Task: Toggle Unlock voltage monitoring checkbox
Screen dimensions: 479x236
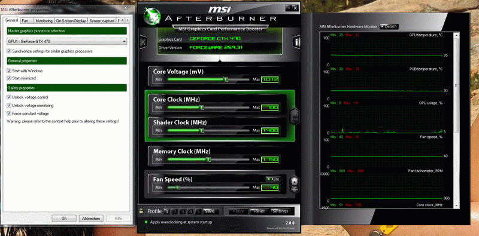Action: [x=9, y=106]
